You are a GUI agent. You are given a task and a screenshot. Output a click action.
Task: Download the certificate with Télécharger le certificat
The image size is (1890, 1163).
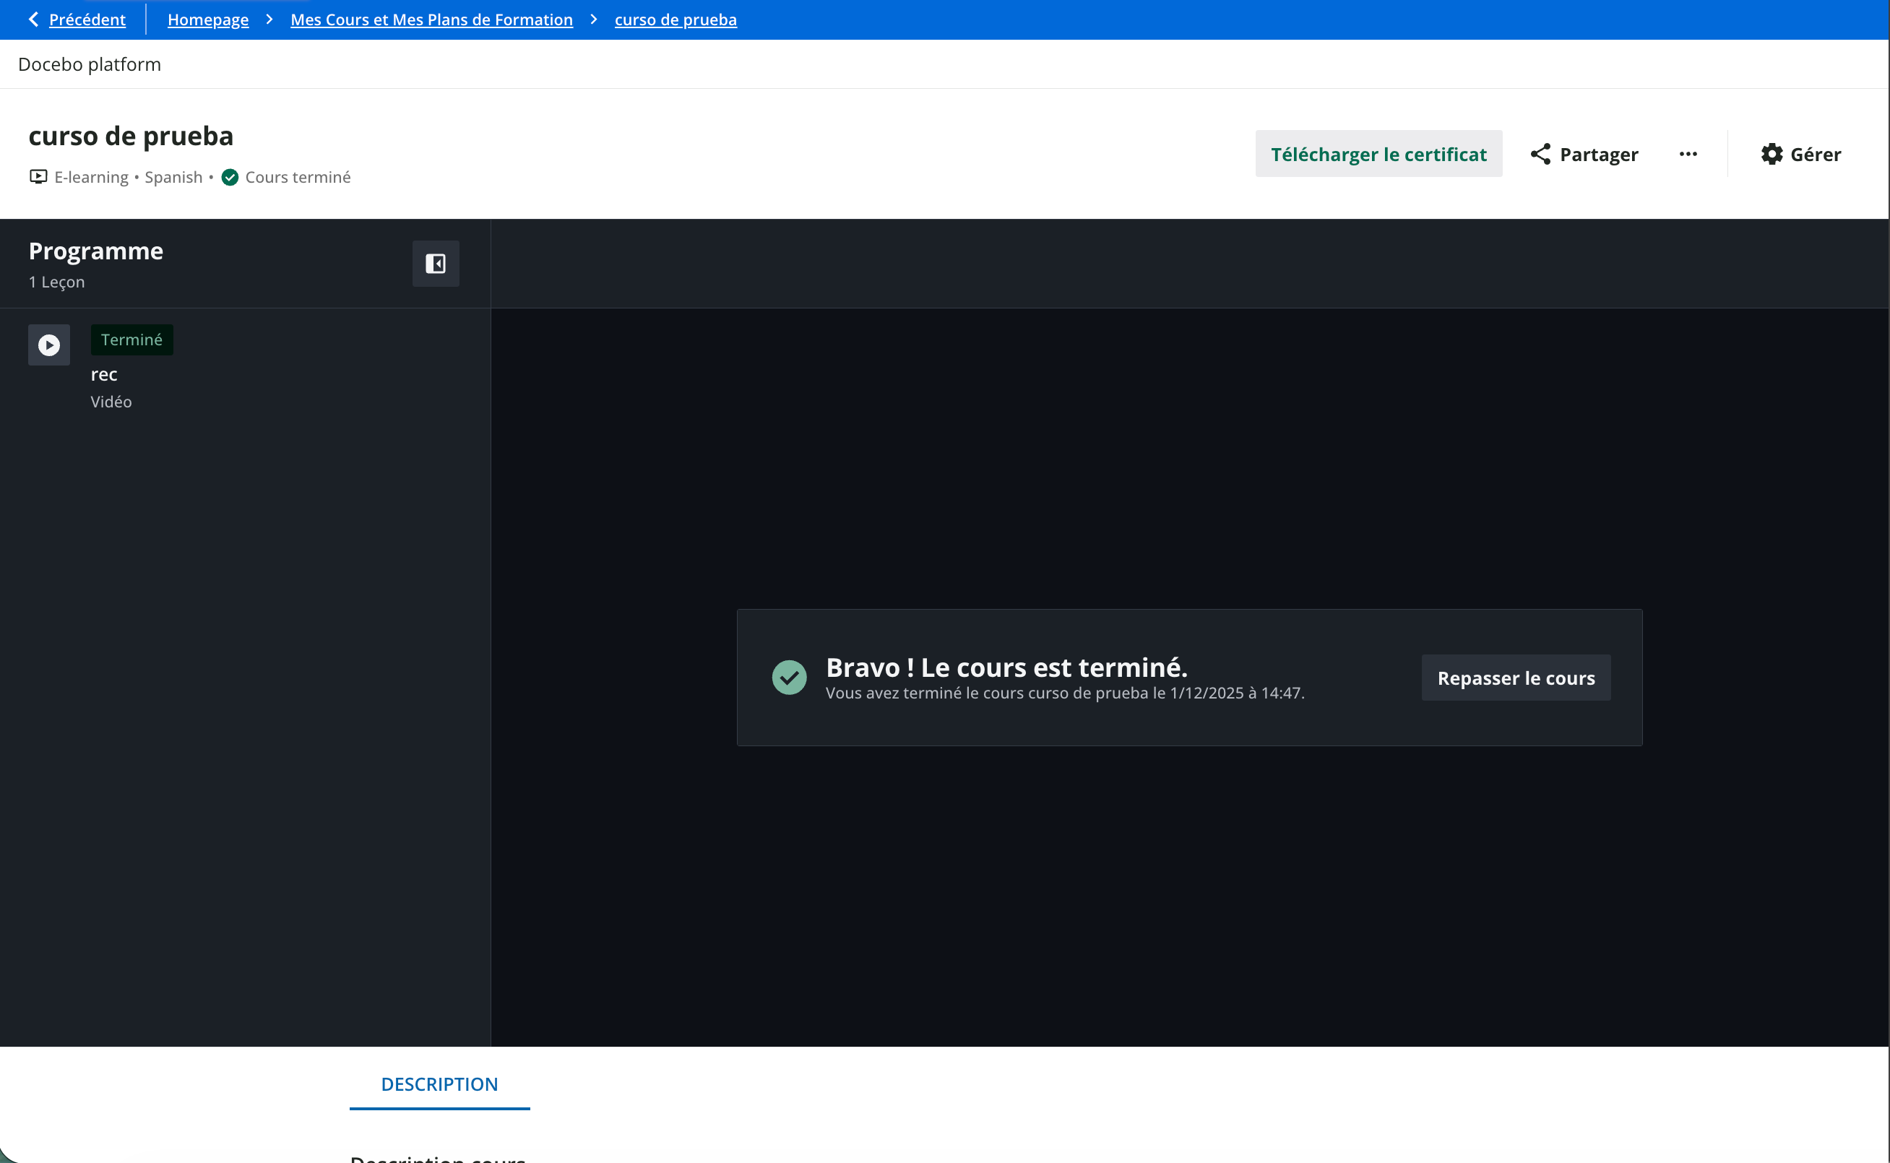[1378, 154]
